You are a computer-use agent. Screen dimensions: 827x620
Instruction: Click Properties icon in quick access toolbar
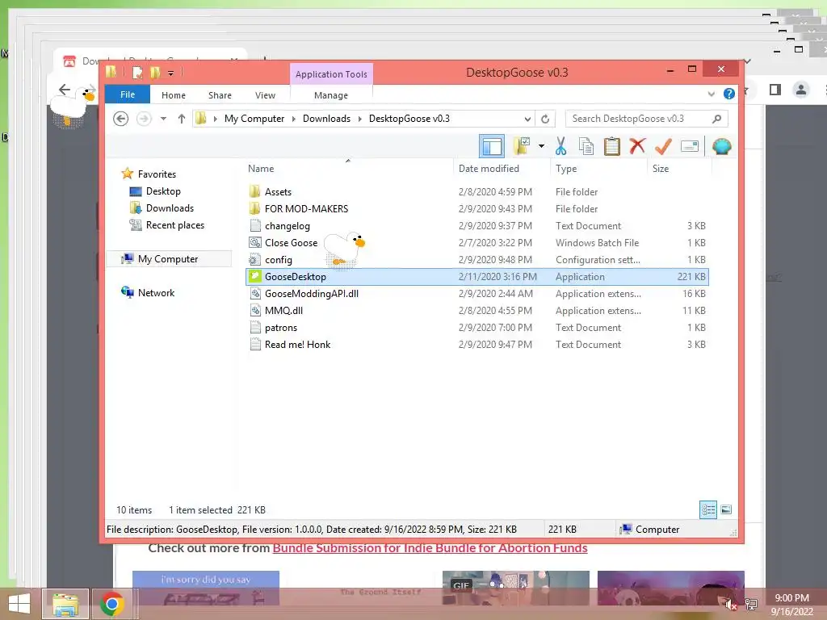137,72
